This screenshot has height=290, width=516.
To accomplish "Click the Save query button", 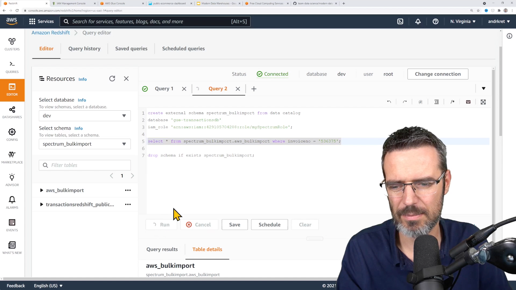I will click(234, 225).
